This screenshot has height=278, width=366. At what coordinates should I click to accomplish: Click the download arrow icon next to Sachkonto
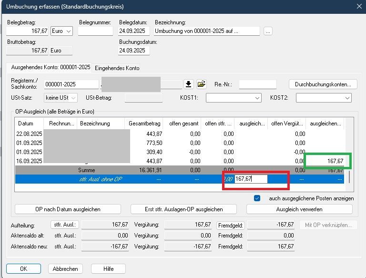pos(189,84)
